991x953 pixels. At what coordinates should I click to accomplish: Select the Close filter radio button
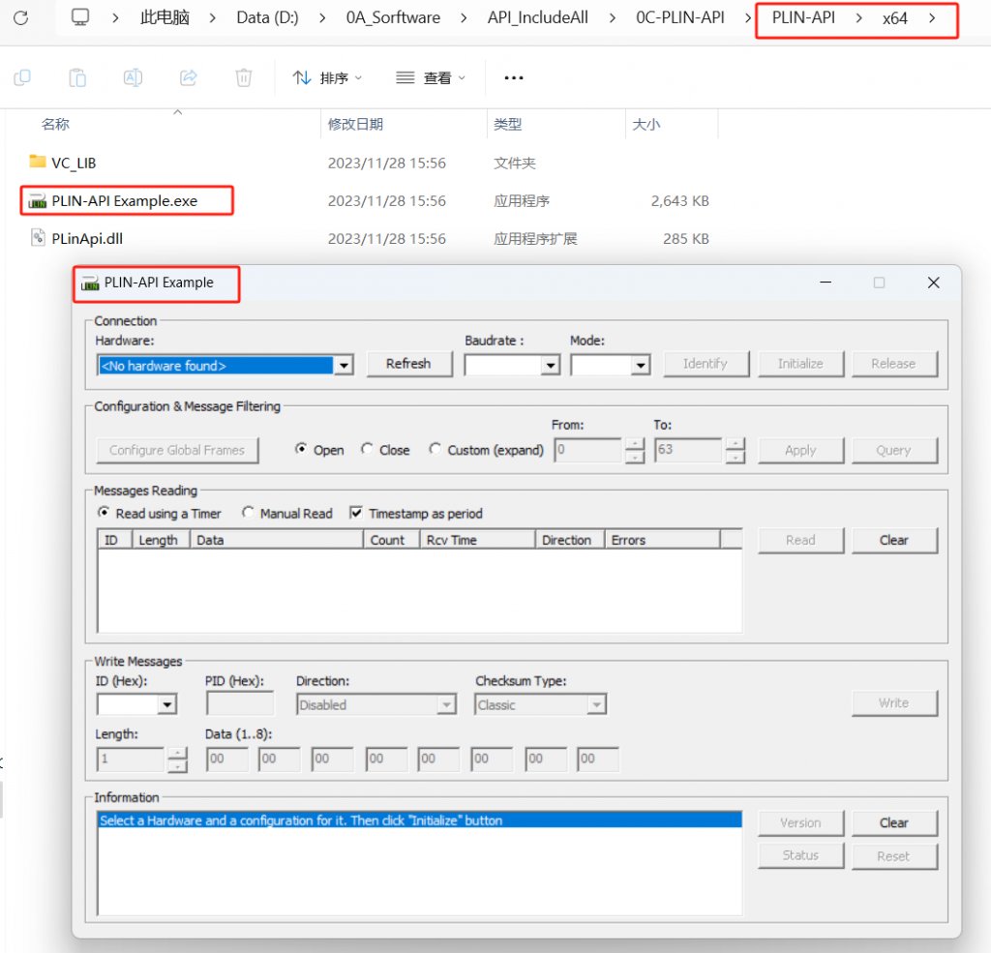367,450
